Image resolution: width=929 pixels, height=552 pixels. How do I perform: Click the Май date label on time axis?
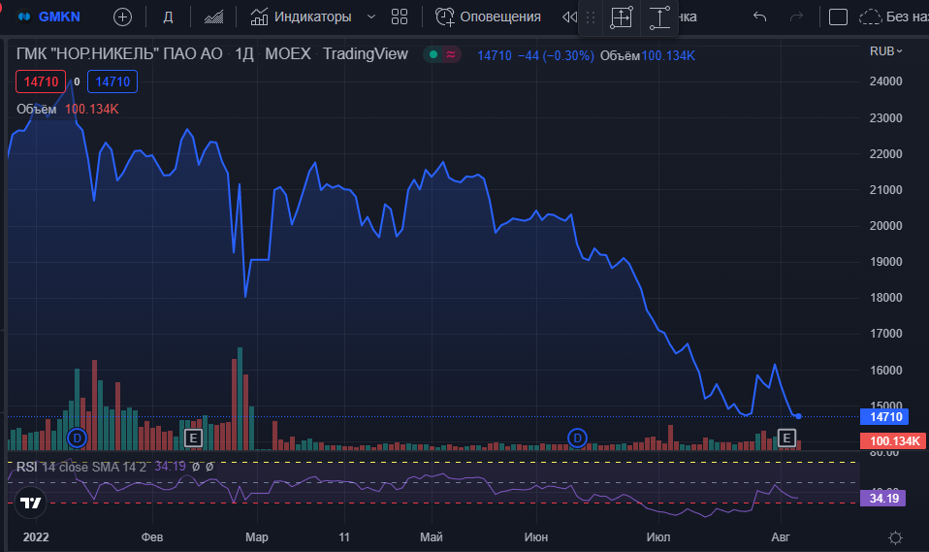click(432, 537)
